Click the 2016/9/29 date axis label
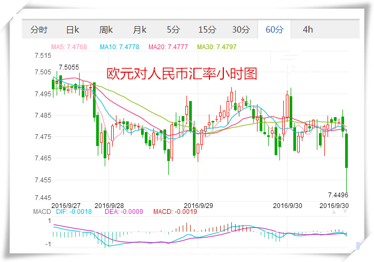The width and height of the screenshot is (374, 262). pos(198,205)
